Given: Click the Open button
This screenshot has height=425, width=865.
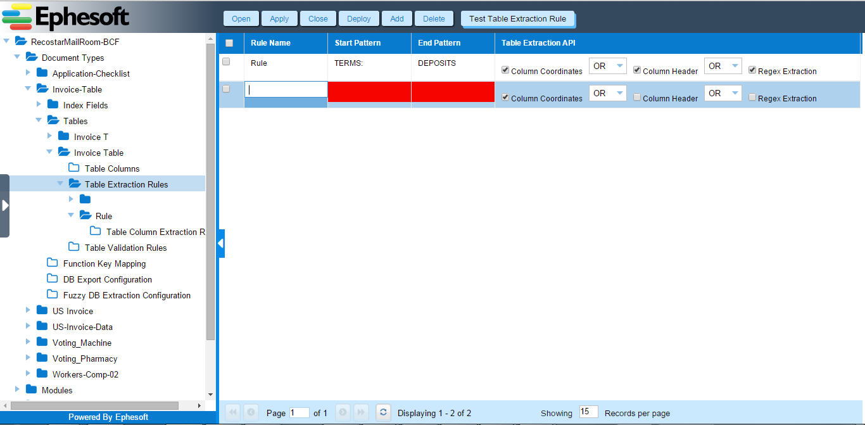Looking at the screenshot, I should pyautogui.click(x=241, y=18).
